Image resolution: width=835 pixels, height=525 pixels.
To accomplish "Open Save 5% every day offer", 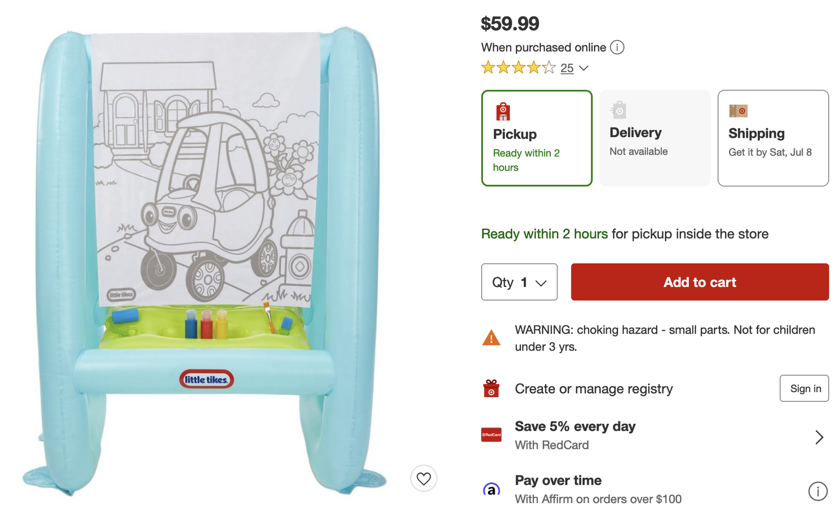I will [575, 427].
